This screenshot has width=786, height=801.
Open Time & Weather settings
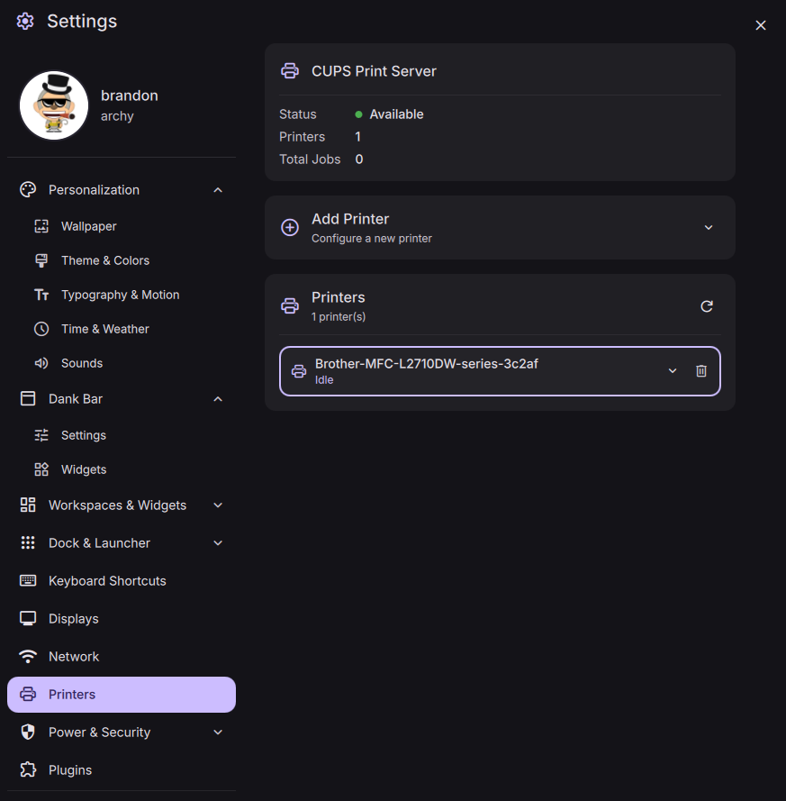pos(104,329)
